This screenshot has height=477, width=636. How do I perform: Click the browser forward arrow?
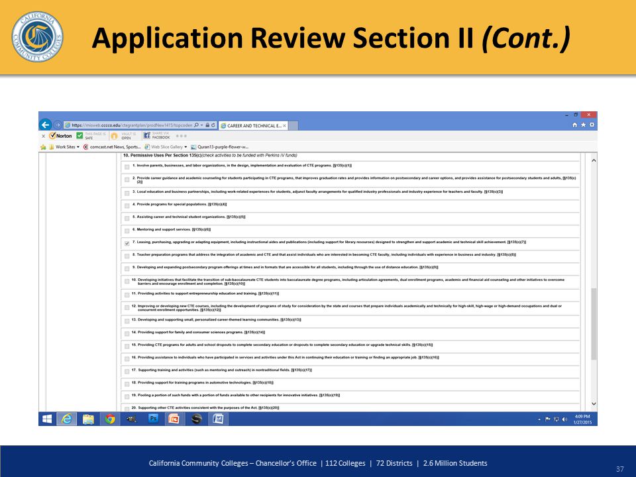coord(58,125)
